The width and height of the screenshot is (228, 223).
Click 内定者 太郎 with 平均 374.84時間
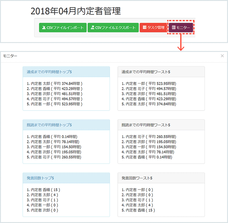(55, 84)
